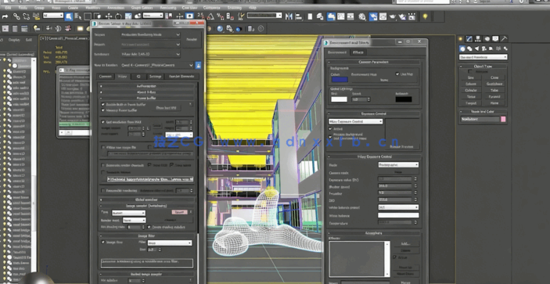Click the Redo arrow icon at far left
Viewport: 550px width, 284px height.
[5, 16]
